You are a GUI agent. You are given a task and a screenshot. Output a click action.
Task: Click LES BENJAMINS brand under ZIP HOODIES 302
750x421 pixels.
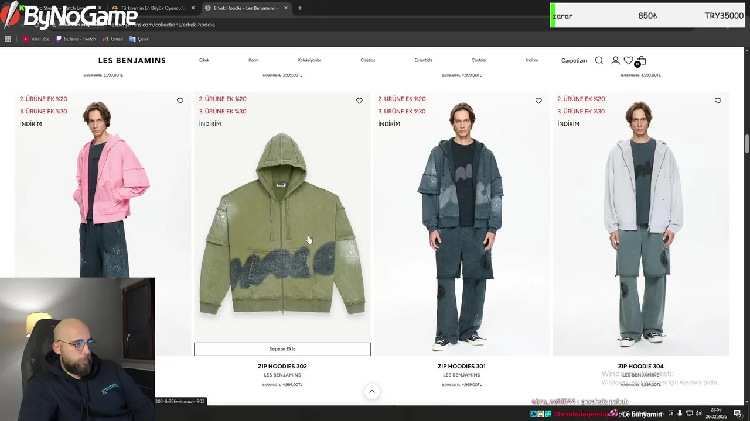point(282,375)
